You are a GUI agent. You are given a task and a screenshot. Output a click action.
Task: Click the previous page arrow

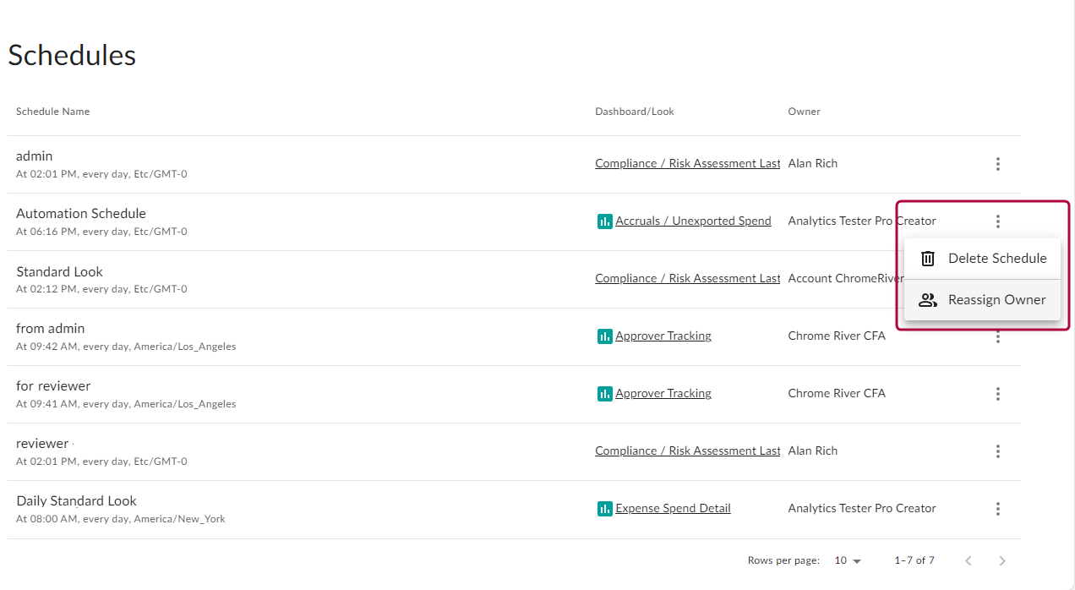(x=969, y=560)
